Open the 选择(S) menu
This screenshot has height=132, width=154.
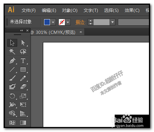tap(111, 10)
